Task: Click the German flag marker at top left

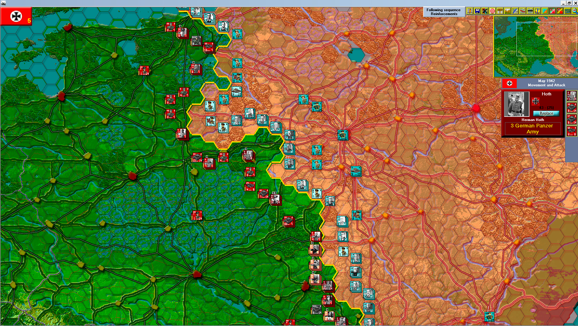Action: 16,17
